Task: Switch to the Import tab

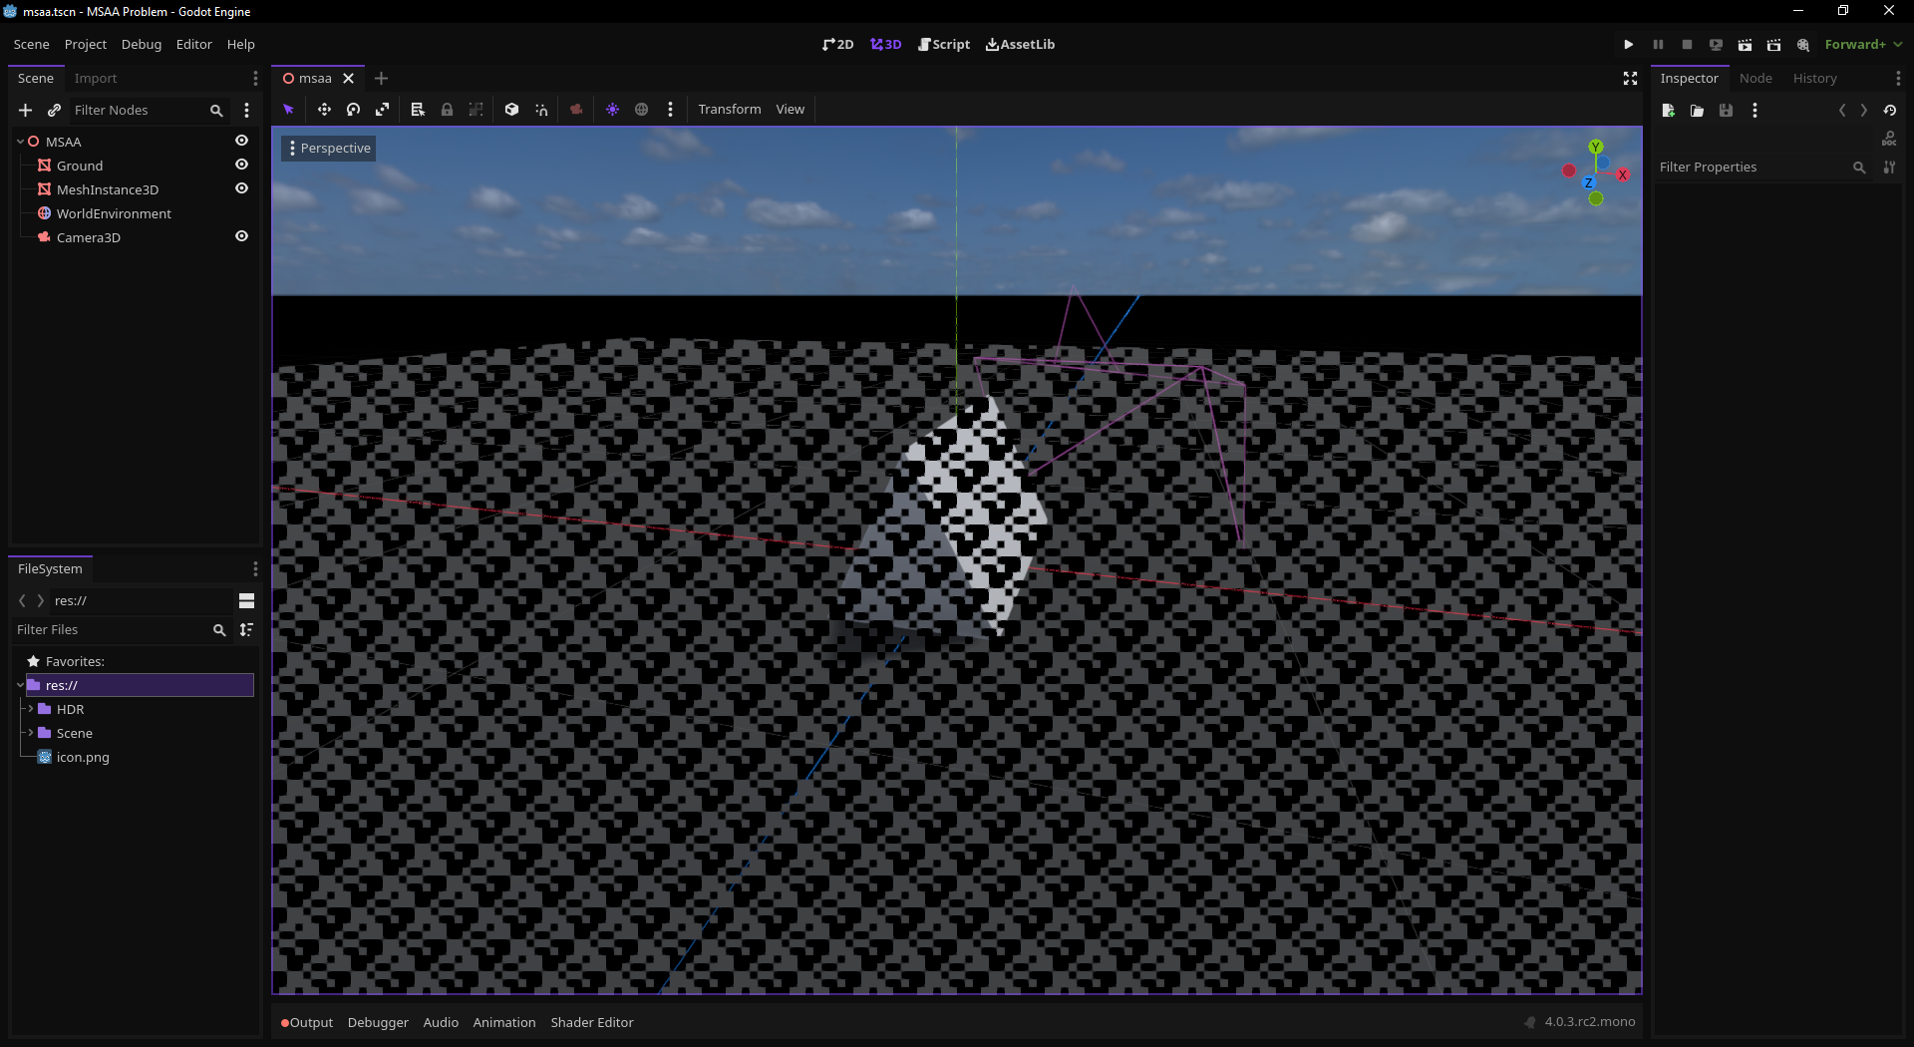Action: pos(95,78)
